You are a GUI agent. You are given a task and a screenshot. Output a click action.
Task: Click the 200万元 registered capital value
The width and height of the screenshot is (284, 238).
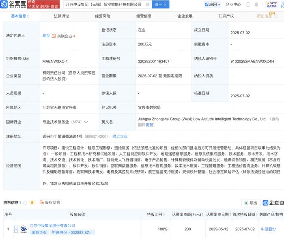pos(145,44)
